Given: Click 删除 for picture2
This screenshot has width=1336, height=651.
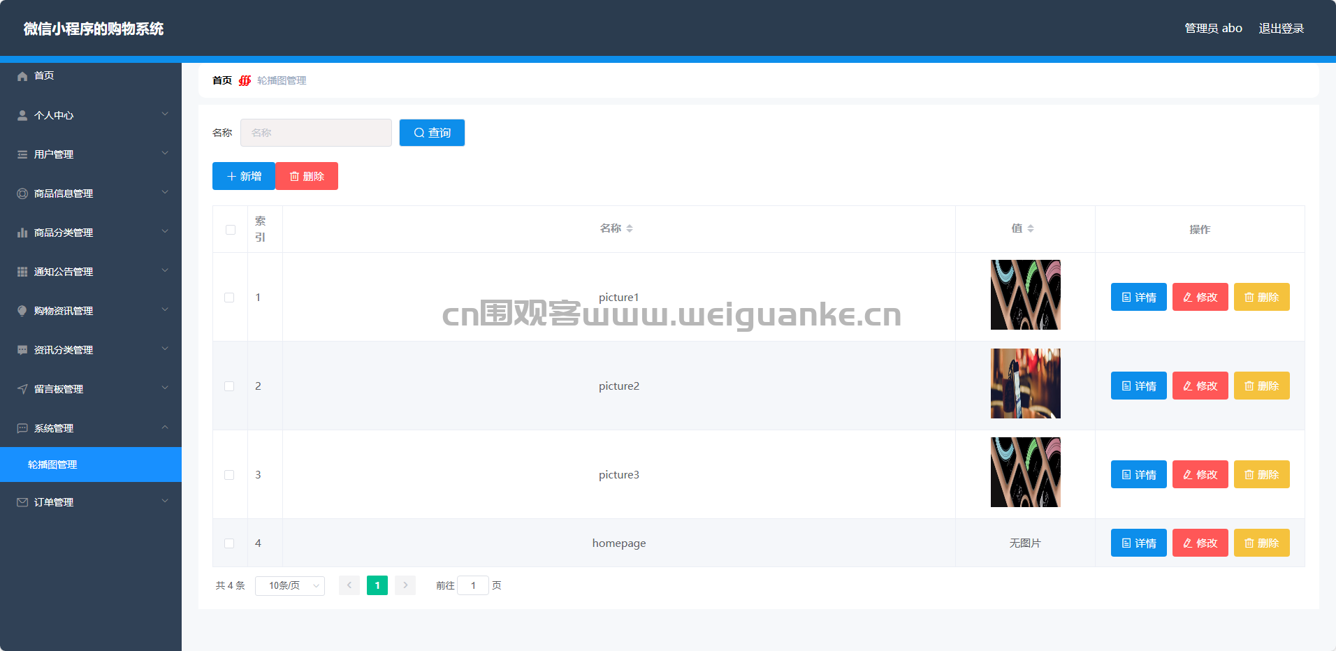Looking at the screenshot, I should (1262, 386).
